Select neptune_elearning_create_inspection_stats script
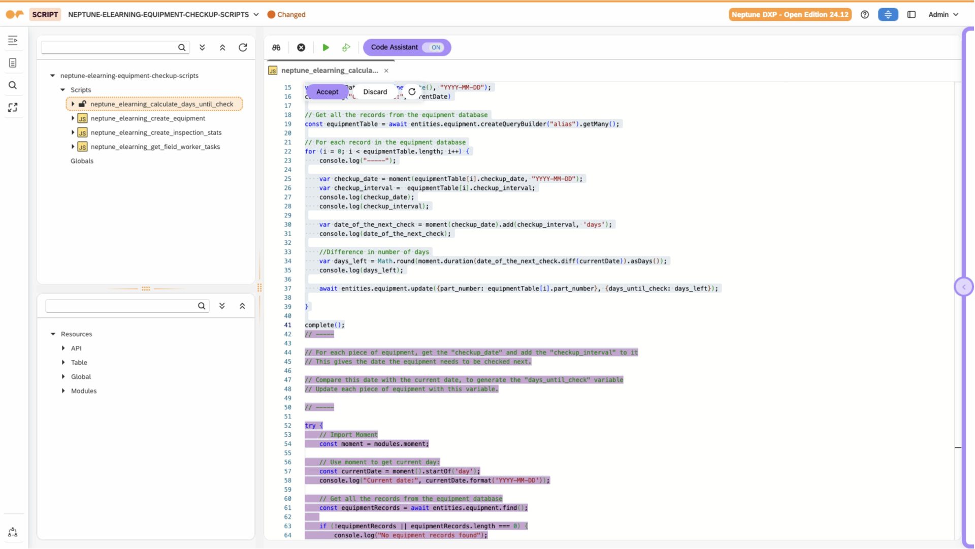The height and width of the screenshot is (549, 975). point(156,133)
